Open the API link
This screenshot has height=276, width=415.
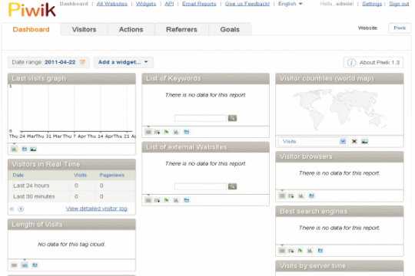coord(169,4)
